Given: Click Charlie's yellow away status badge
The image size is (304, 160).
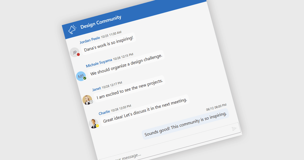Looking at the screenshot, I should point(98,125).
